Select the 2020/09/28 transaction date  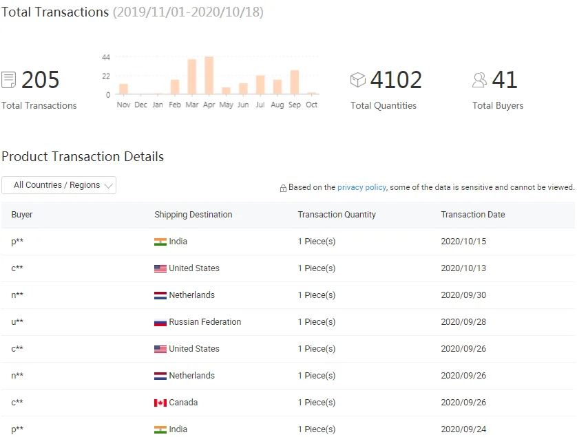point(463,322)
